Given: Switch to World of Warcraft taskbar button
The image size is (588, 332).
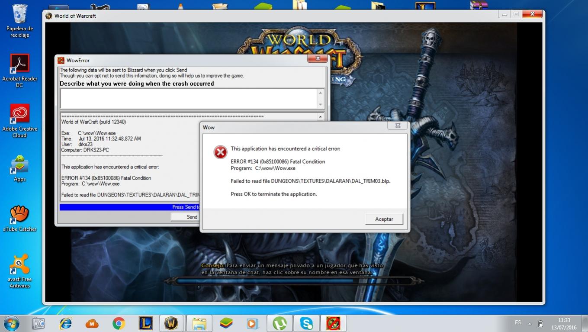Looking at the screenshot, I should pos(172,323).
